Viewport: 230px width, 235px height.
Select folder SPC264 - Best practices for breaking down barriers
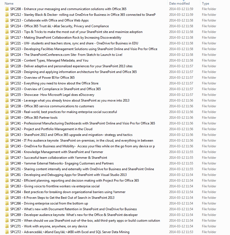coord(68,192)
